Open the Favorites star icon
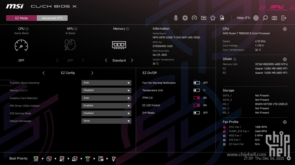 (x=213, y=18)
